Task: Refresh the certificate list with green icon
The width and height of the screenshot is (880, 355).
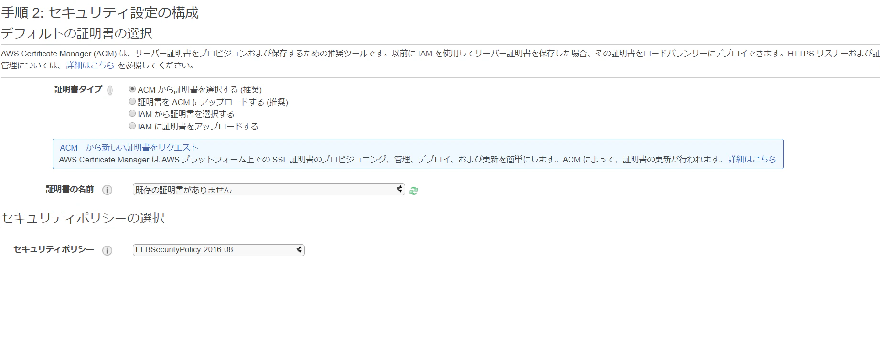Action: click(414, 190)
